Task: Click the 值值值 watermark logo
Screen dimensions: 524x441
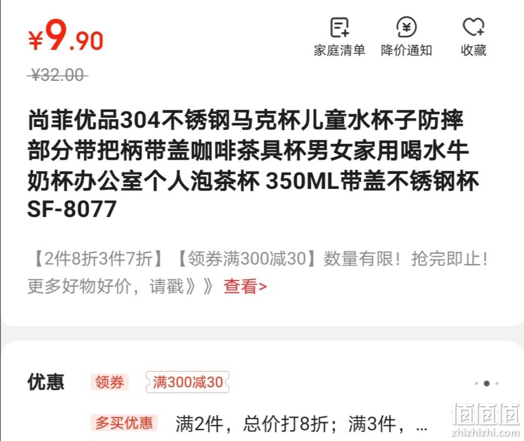Action: click(485, 419)
